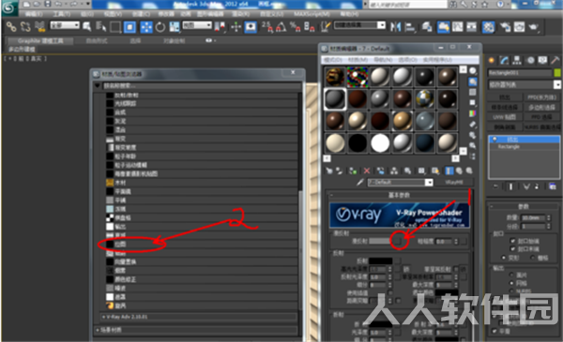Click the reflect map button
Viewport: 563px width, 342px height.
tap(398, 260)
